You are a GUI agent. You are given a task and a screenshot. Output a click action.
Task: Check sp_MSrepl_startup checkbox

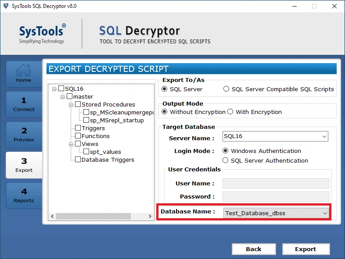[86, 120]
